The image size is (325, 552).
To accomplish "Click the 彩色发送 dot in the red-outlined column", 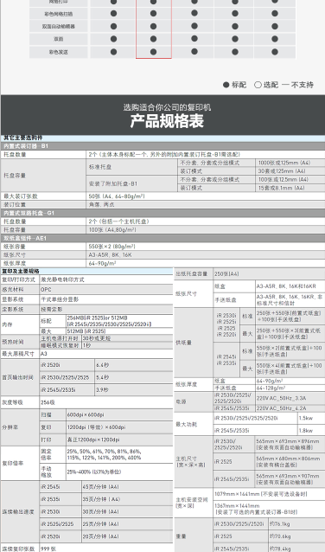I will coord(153,52).
